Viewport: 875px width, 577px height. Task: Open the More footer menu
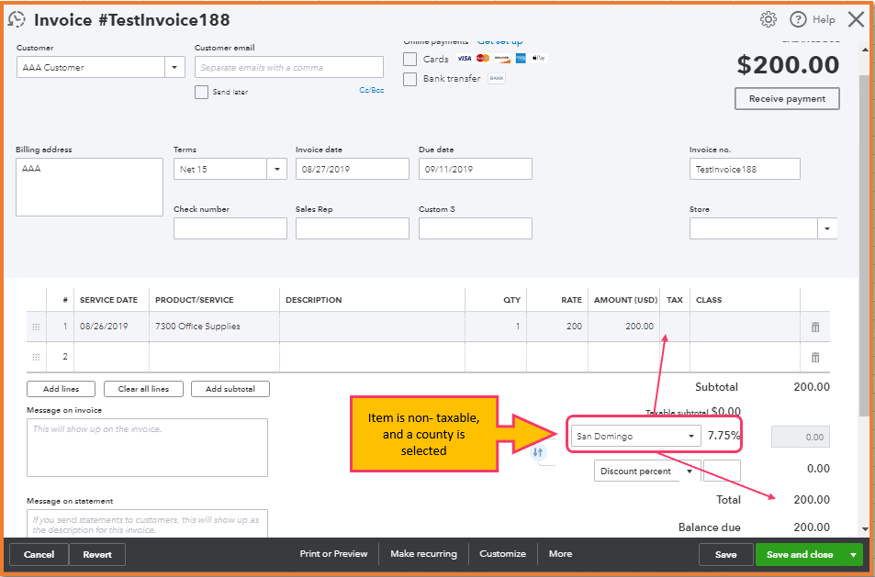(560, 553)
